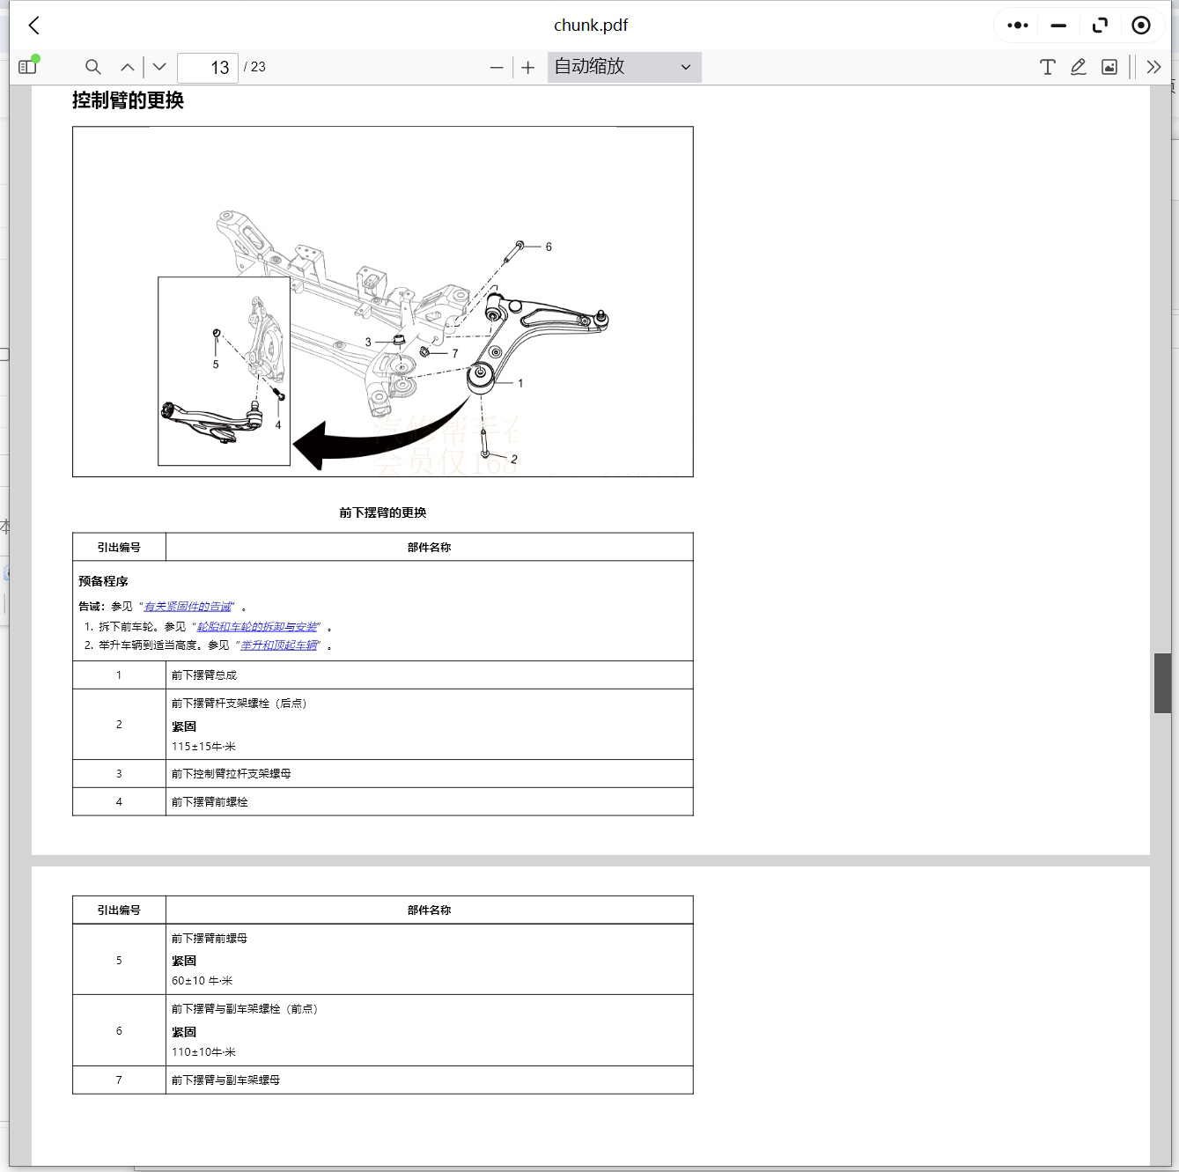Open the three-dot more options menu
1179x1172 pixels.
point(1016,25)
